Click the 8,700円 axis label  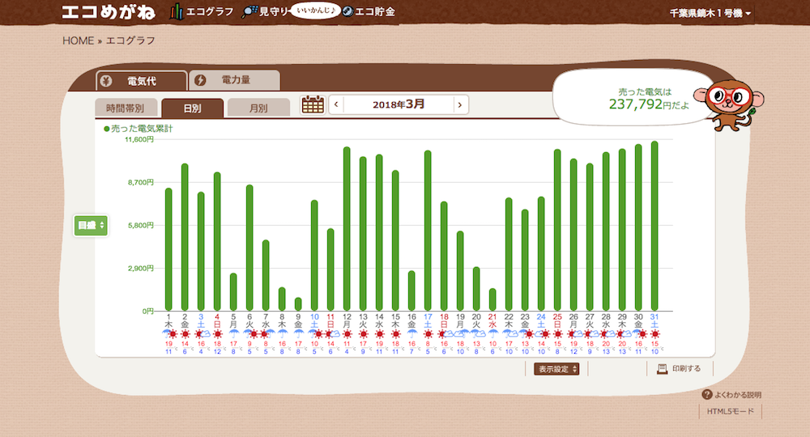click(141, 182)
